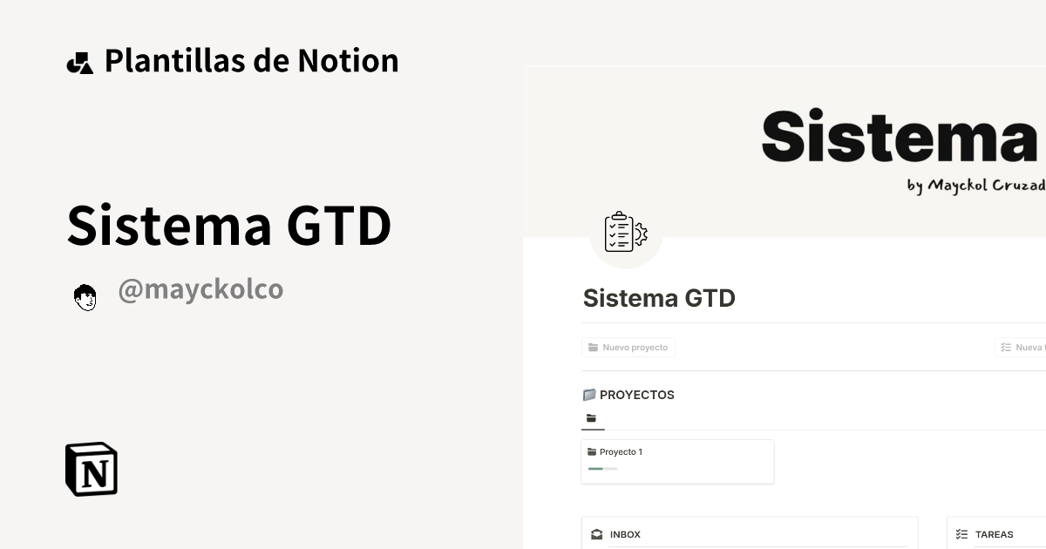Screen dimensions: 1046x549
Task: Open the @mayckolco profile link
Action: (200, 288)
